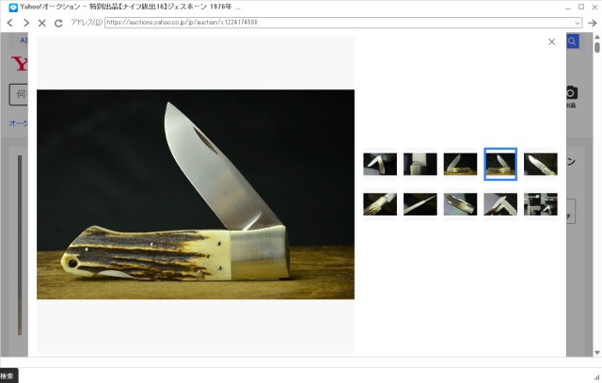602x383 pixels.
Task: Navigate with the go arrow beside address bar
Action: [592, 23]
